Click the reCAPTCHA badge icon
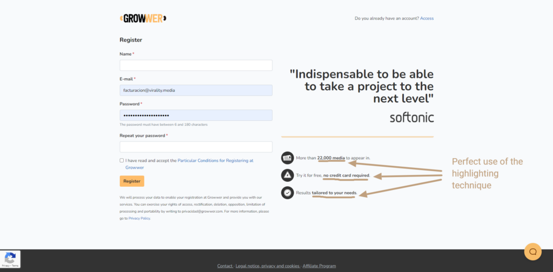Screen dimensions: 553x272 (10, 259)
